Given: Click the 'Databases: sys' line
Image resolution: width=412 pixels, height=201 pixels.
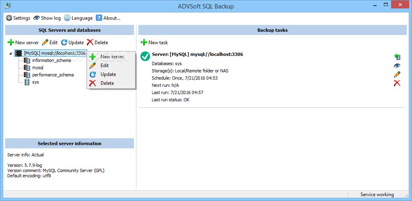Looking at the screenshot, I should pyautogui.click(x=167, y=64).
